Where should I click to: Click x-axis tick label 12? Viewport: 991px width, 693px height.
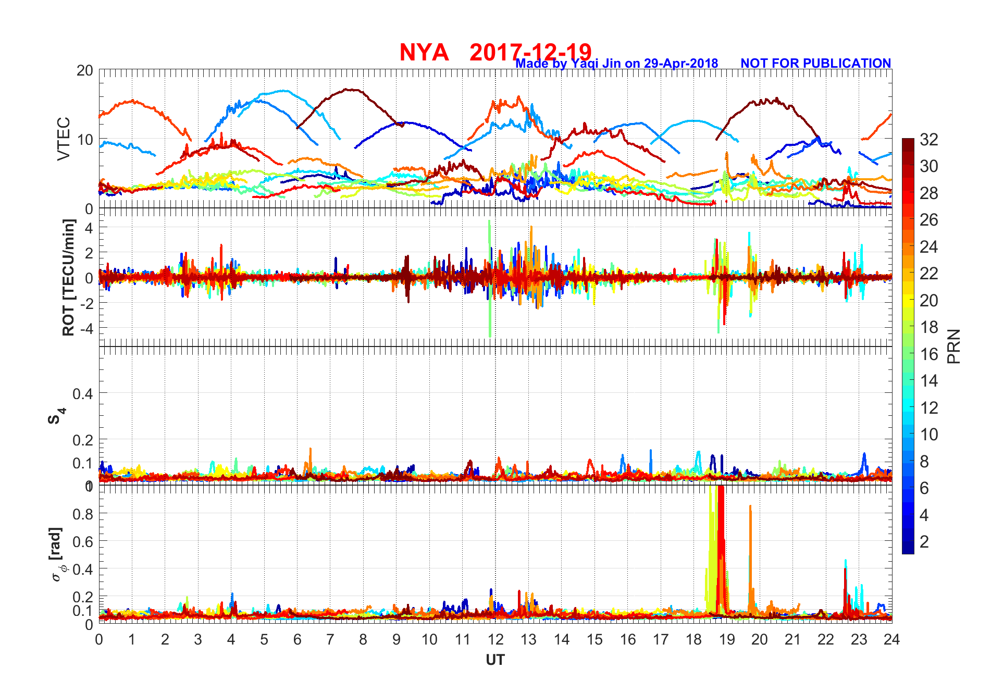click(x=495, y=639)
